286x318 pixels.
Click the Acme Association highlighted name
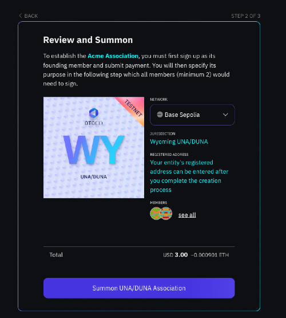point(113,56)
